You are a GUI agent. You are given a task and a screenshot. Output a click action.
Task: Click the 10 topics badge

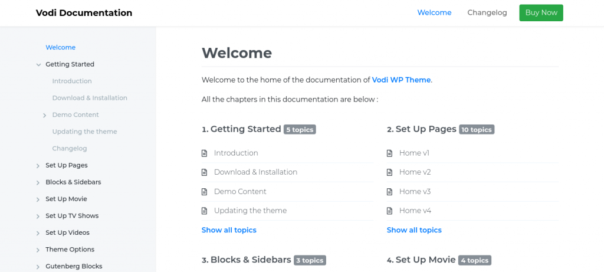click(477, 129)
